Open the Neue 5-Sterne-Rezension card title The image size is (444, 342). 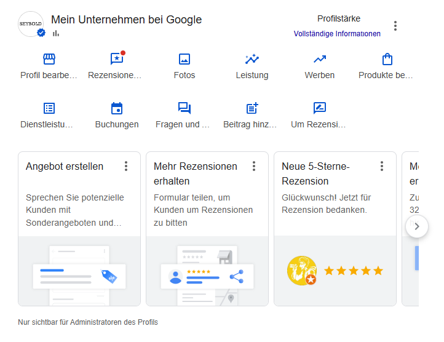(x=315, y=173)
